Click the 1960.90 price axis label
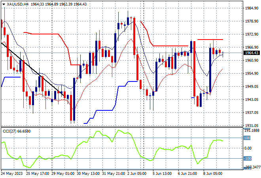 [x=252, y=60]
